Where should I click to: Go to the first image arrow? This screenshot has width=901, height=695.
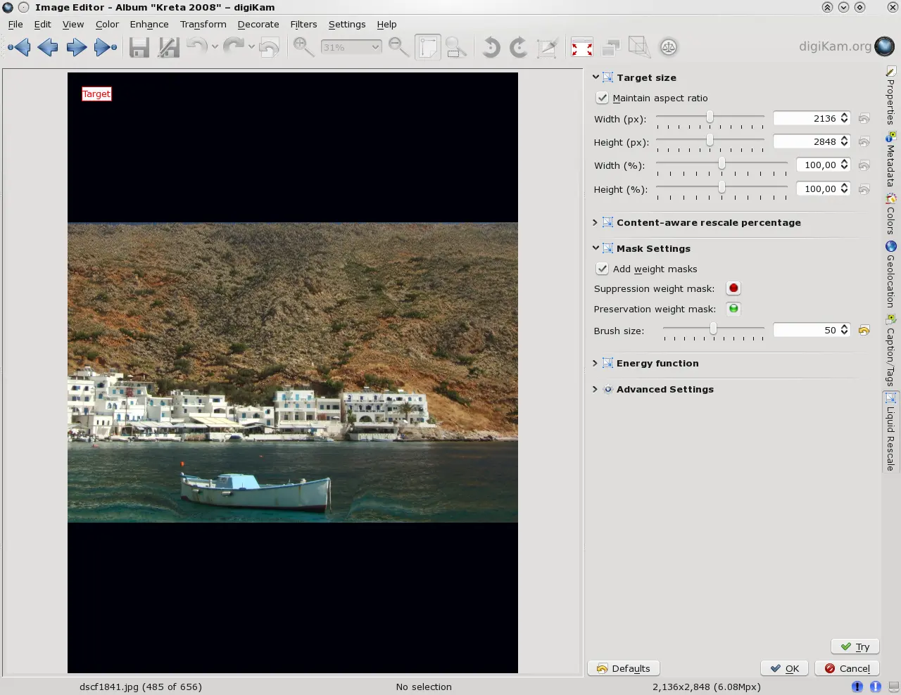tap(19, 48)
